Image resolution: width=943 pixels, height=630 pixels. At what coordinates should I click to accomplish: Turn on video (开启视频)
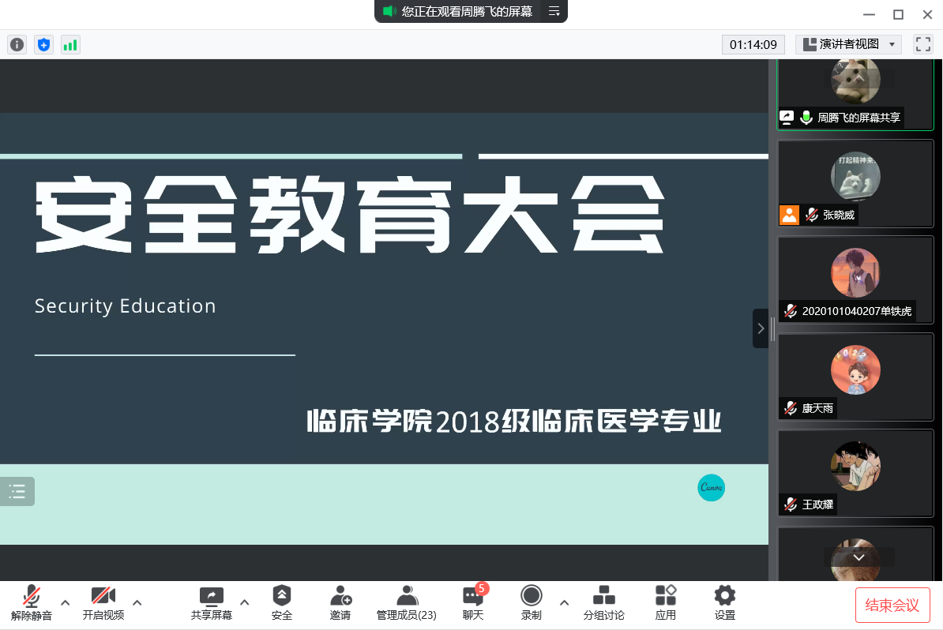tap(103, 603)
